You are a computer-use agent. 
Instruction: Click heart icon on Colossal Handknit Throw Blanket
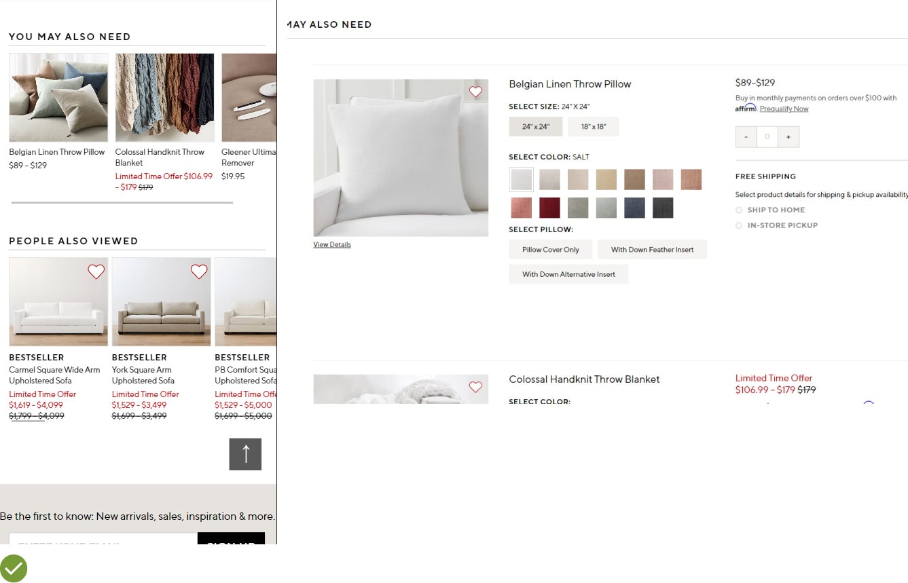tap(475, 387)
